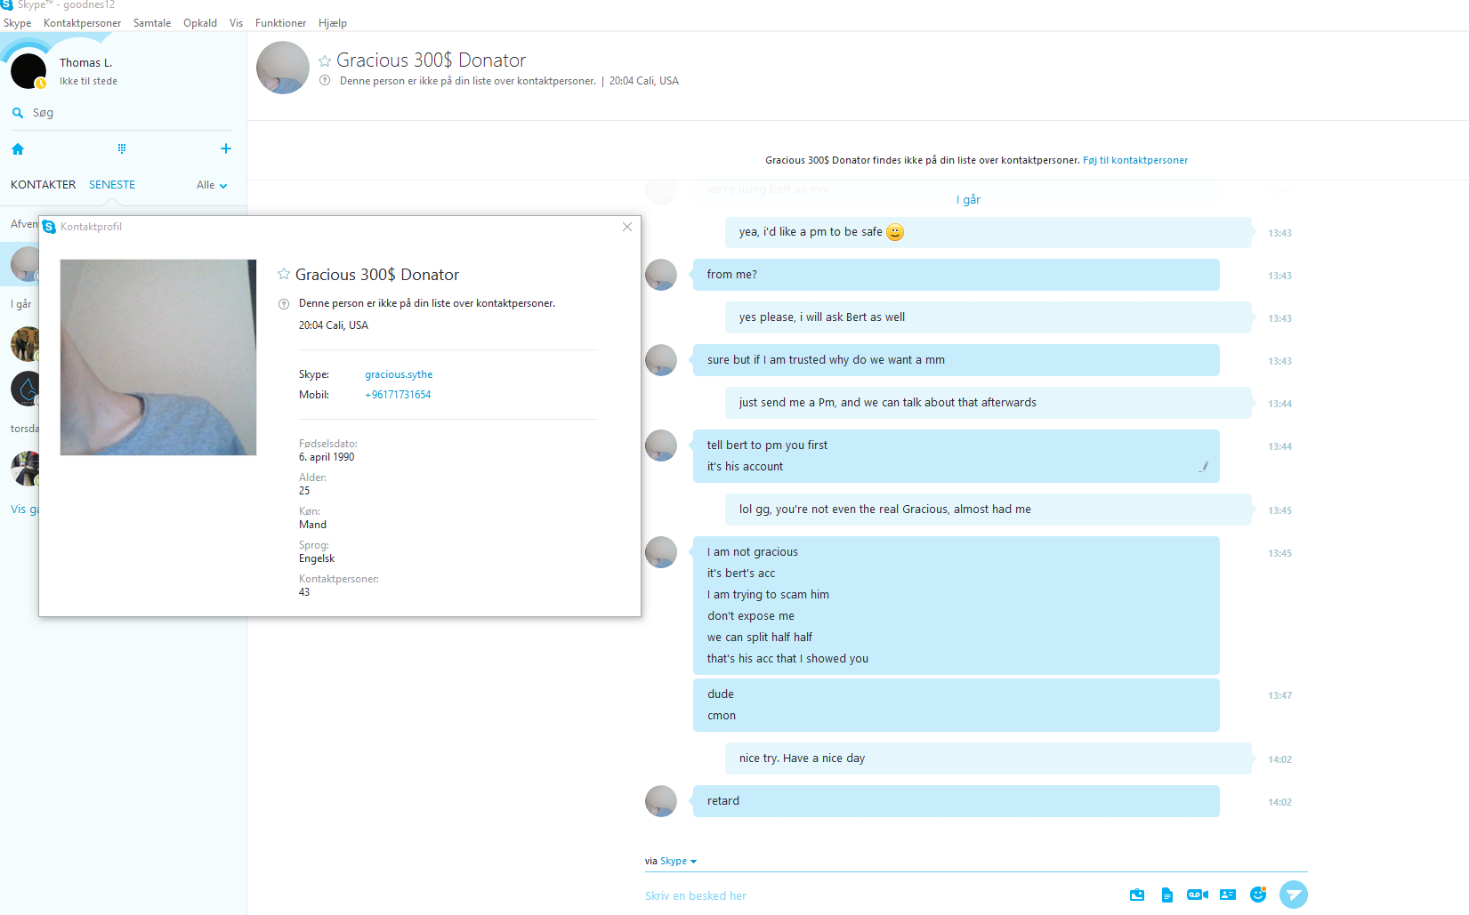The image size is (1469, 915).
Task: Click the plus icon to add contact
Action: click(x=226, y=148)
